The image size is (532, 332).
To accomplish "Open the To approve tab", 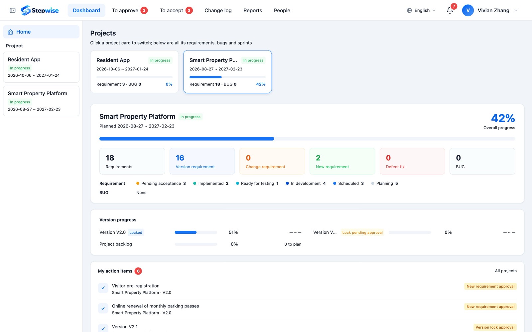I will [130, 10].
